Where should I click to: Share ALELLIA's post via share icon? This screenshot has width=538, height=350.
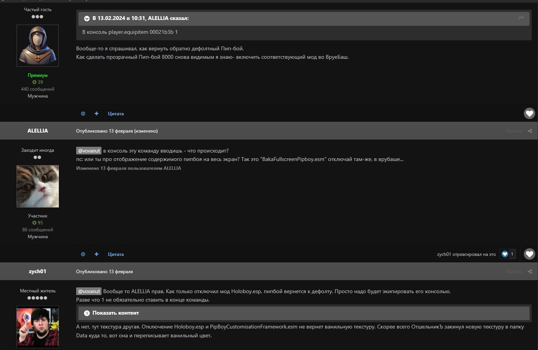click(x=530, y=131)
